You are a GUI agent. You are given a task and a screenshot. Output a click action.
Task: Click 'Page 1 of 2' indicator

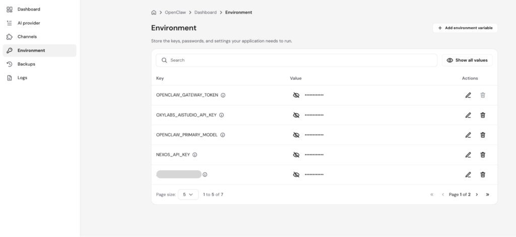pyautogui.click(x=460, y=195)
